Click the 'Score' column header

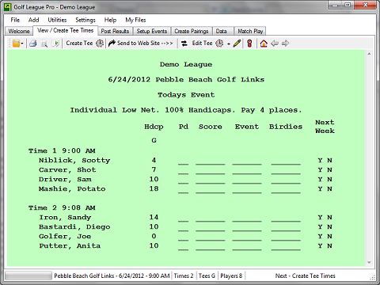(211, 127)
